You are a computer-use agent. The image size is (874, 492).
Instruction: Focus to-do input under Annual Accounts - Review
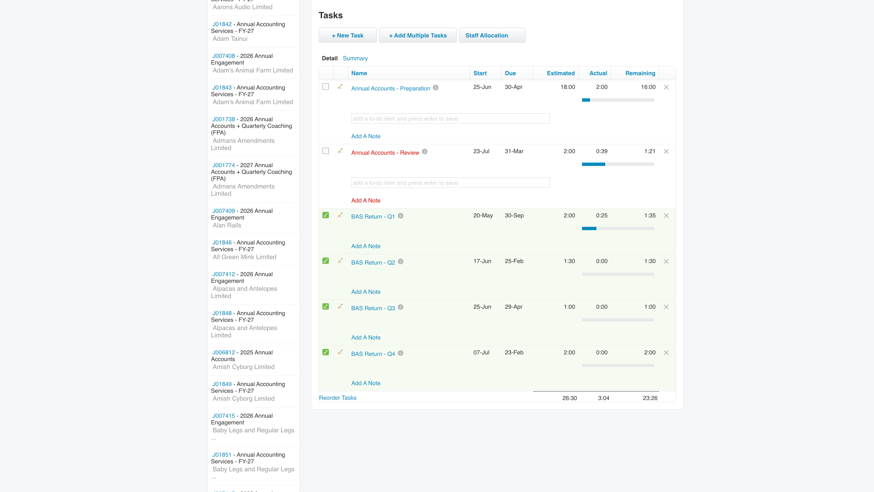coord(450,183)
